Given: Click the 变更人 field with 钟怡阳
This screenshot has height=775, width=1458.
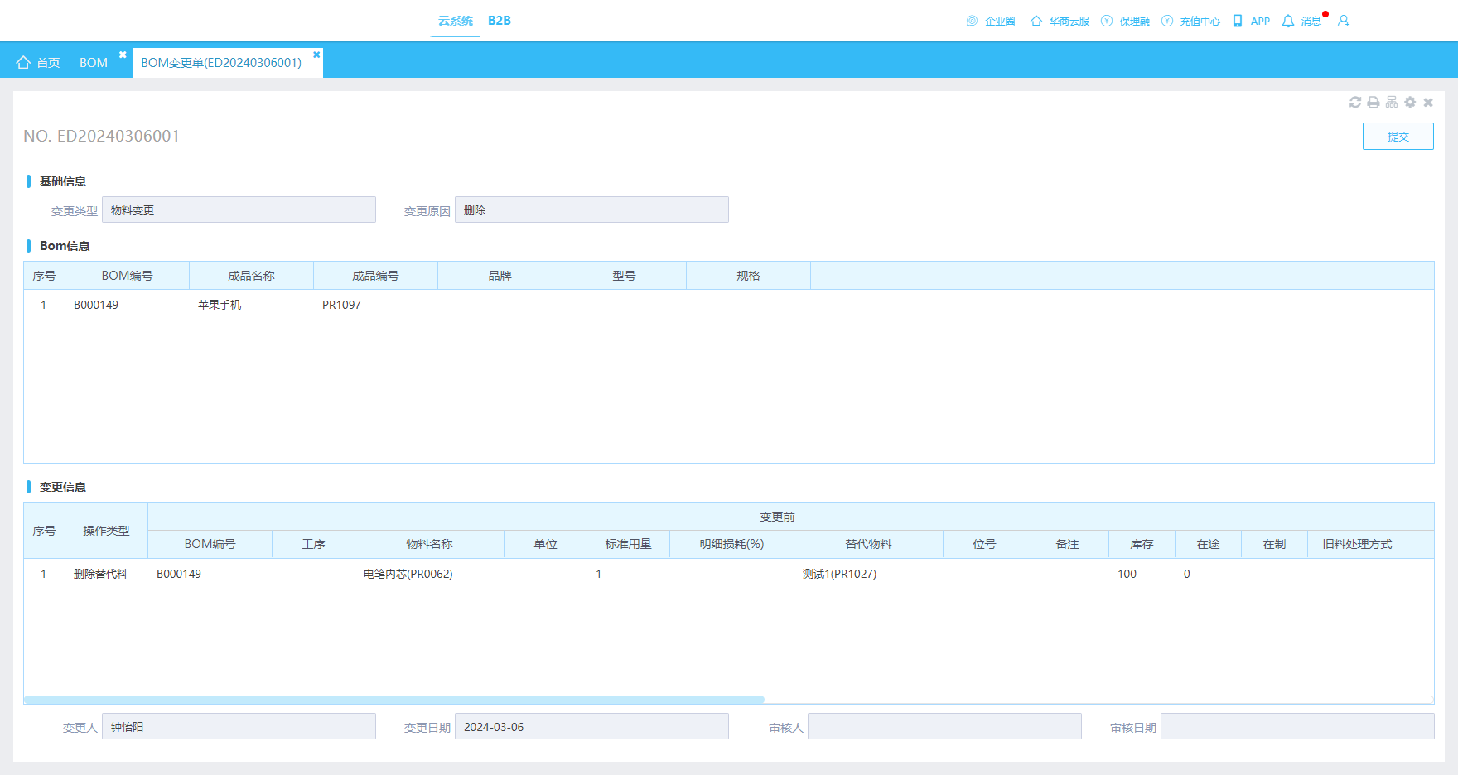Looking at the screenshot, I should pos(239,726).
